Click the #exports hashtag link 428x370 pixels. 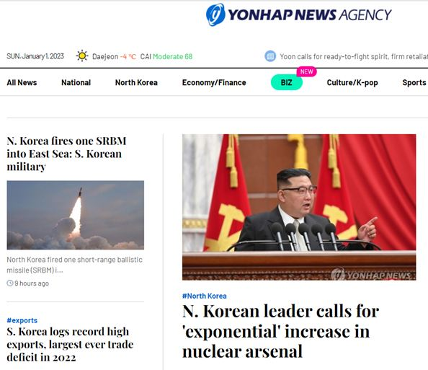coord(22,320)
